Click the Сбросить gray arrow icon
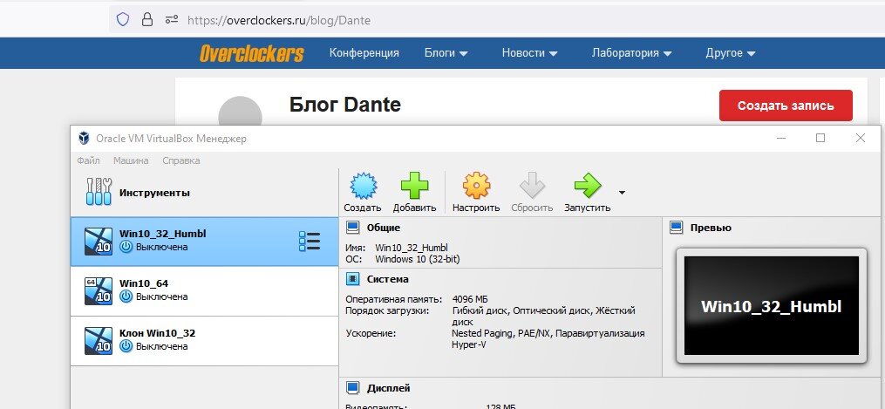 (x=532, y=186)
